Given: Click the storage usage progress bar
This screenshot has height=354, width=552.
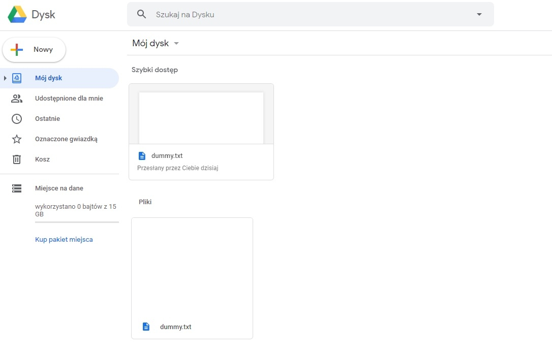Looking at the screenshot, I should [x=77, y=222].
